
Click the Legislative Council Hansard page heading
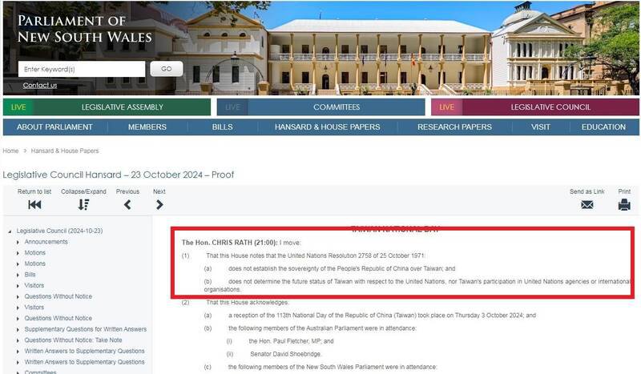(119, 175)
